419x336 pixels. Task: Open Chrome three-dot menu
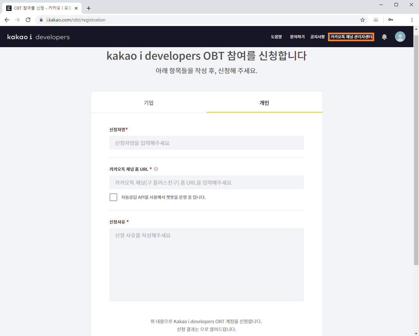(x=412, y=20)
